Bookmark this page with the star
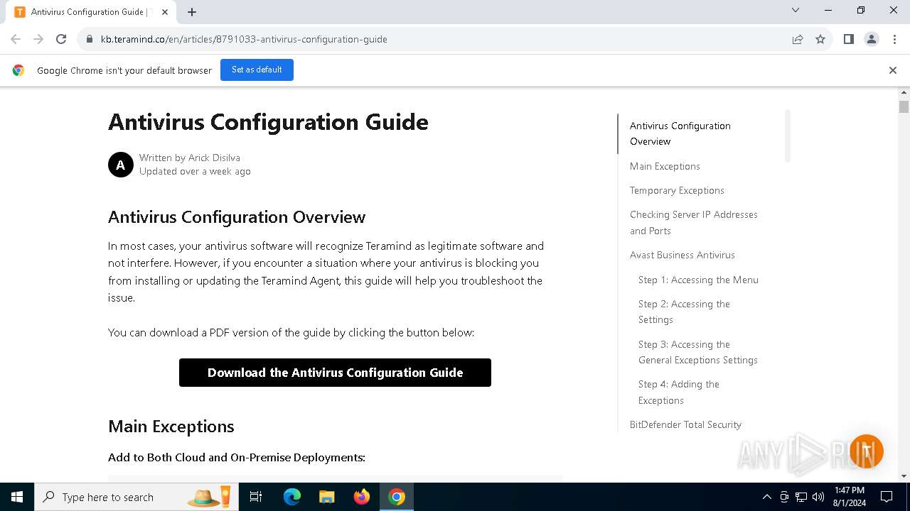The width and height of the screenshot is (910, 511). [820, 39]
